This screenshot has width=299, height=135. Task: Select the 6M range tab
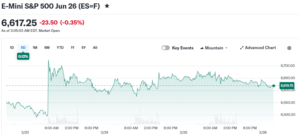47,48
